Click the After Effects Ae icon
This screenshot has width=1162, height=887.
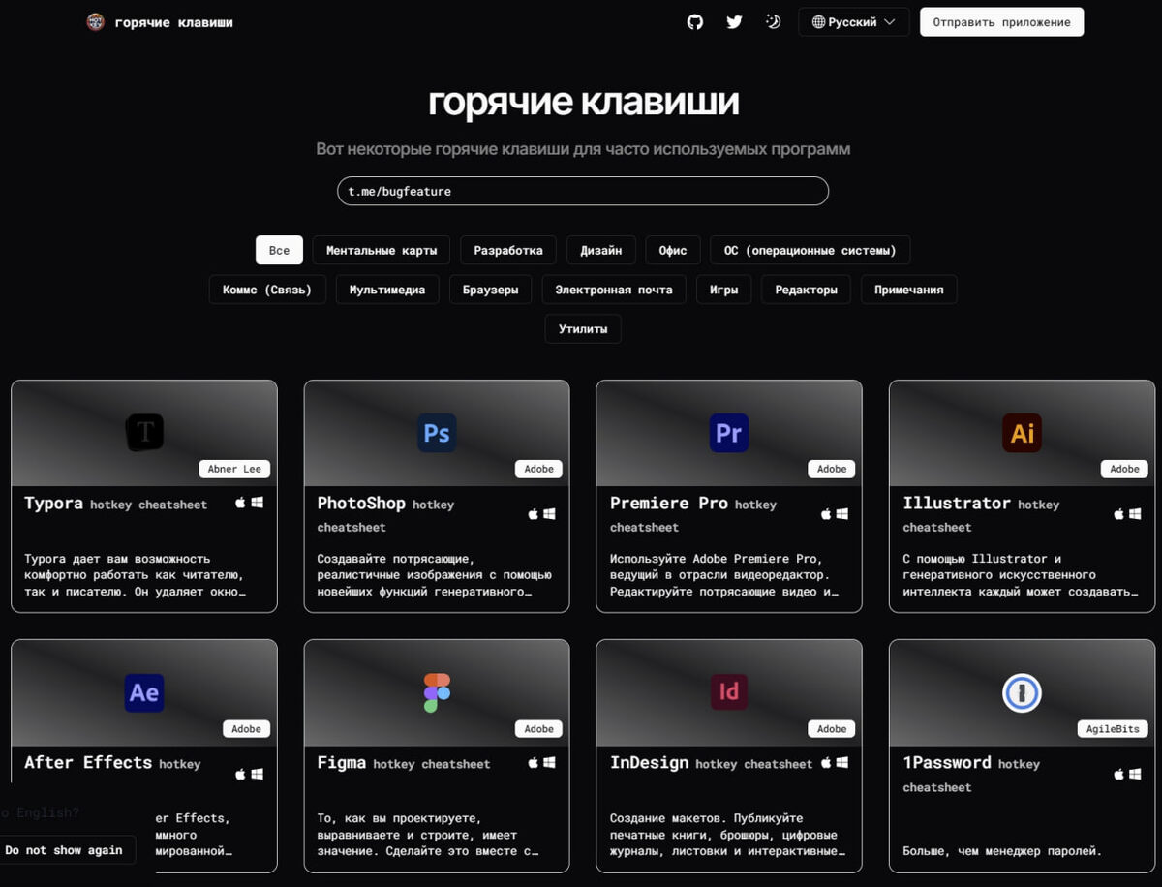[x=144, y=692]
